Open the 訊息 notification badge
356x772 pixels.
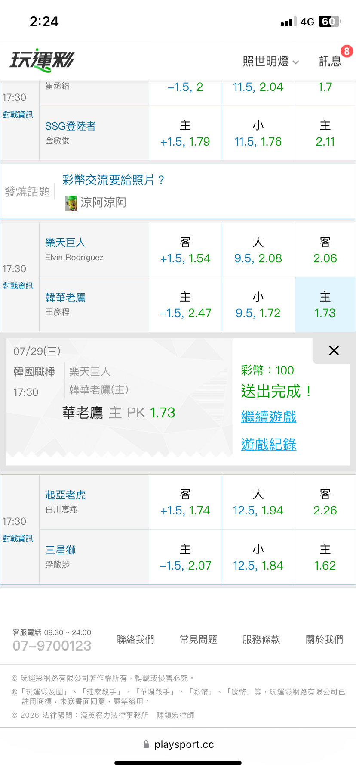coord(347,51)
